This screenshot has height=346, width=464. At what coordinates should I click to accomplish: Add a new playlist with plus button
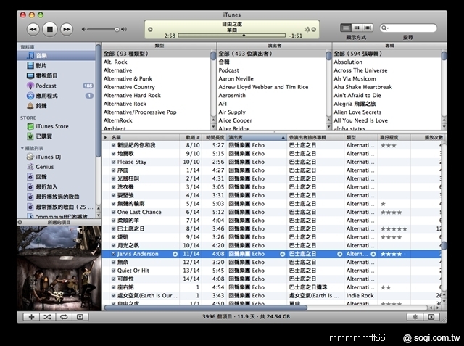[31, 317]
